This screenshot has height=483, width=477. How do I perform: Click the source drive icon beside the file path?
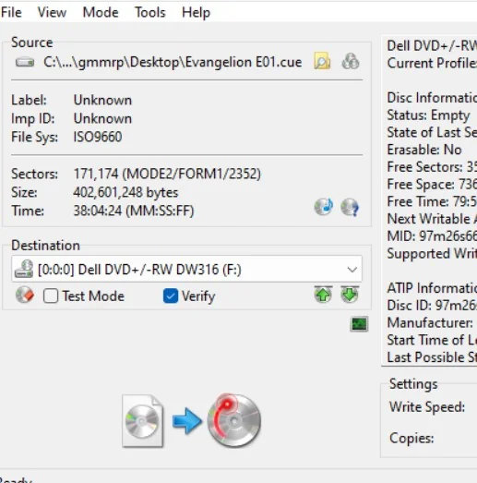pos(25,63)
